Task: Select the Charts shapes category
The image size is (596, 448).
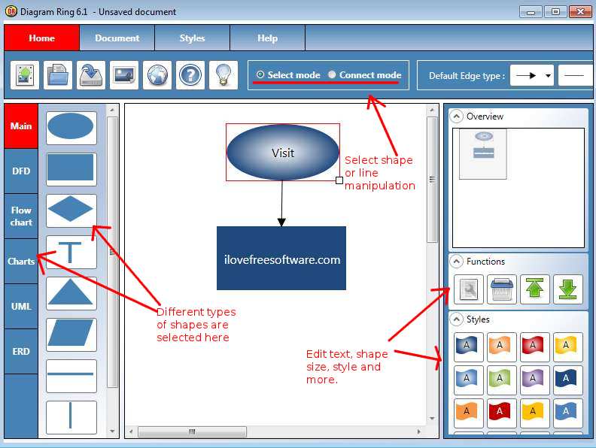Action: click(x=21, y=261)
